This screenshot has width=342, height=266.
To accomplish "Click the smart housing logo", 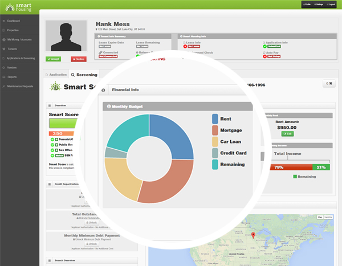I will tap(19, 7).
